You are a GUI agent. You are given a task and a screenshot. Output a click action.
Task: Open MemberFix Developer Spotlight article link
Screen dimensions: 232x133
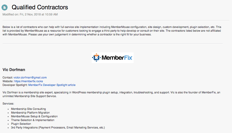coord(52,85)
